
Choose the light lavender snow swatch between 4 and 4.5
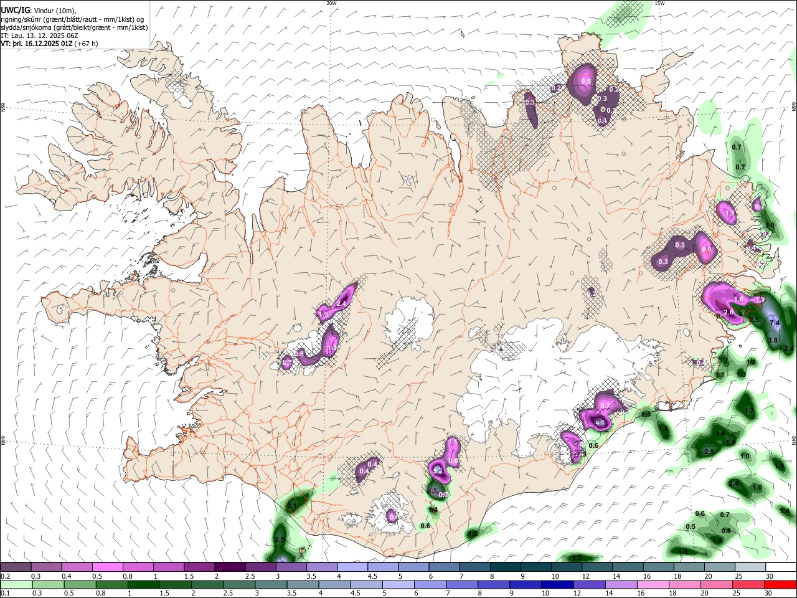click(x=352, y=567)
